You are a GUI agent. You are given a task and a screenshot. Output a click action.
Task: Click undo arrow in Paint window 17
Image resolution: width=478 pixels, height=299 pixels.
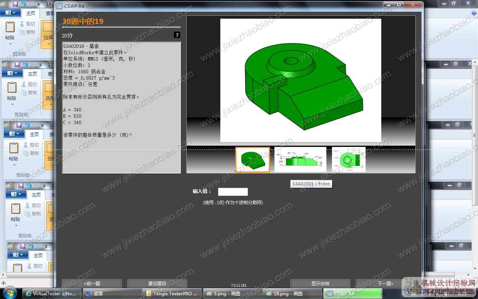pyautogui.click(x=25, y=65)
